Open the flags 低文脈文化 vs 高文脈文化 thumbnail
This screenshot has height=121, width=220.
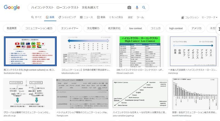tap(30, 51)
